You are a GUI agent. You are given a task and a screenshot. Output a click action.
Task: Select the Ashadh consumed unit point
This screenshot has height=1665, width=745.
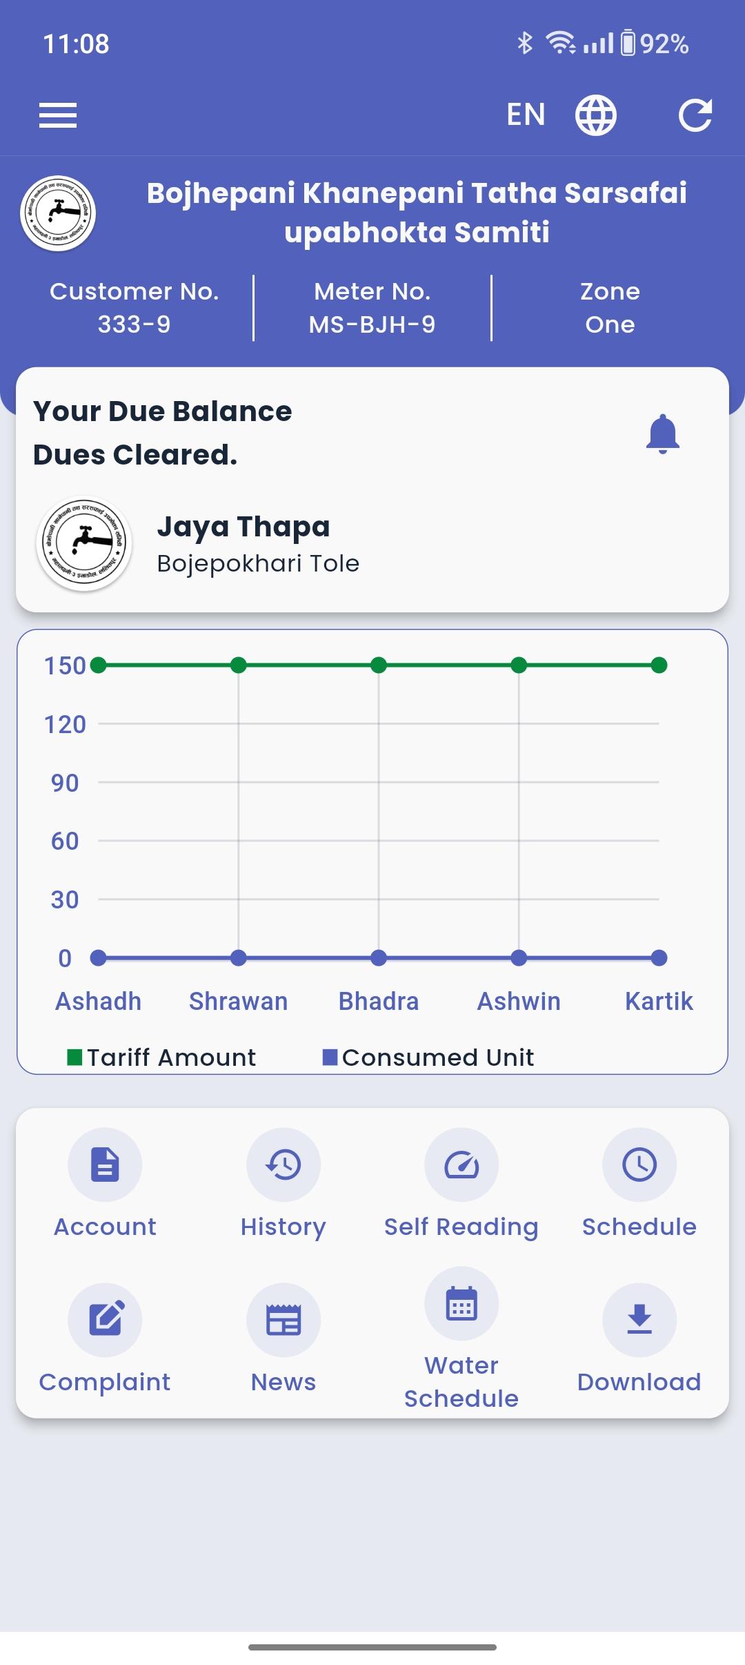point(99,958)
